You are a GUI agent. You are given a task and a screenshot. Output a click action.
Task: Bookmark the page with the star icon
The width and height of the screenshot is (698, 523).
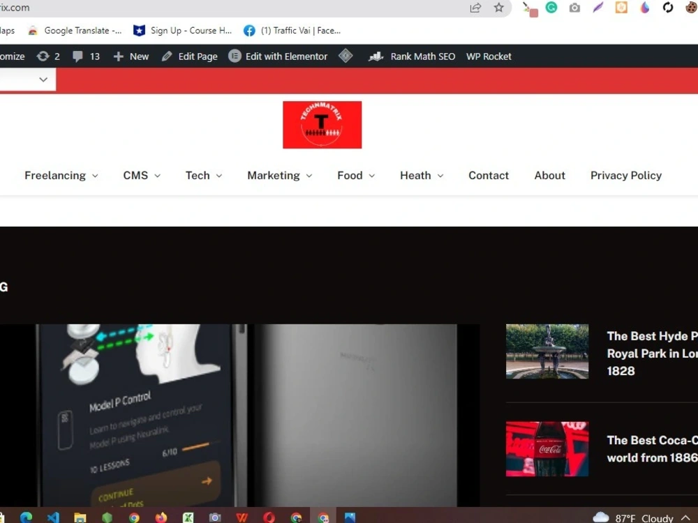coord(498,8)
